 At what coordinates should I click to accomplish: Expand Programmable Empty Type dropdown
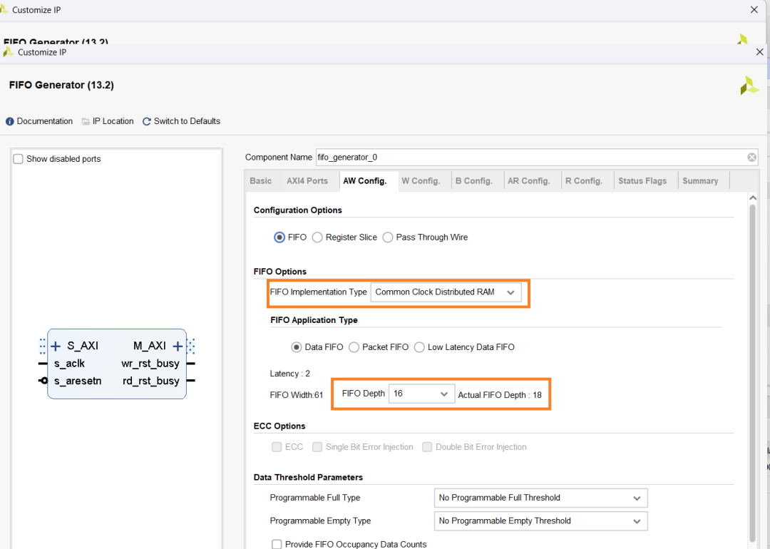click(540, 521)
